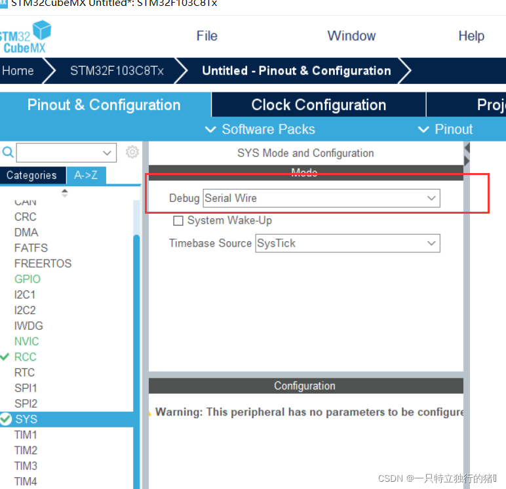Image resolution: width=506 pixels, height=489 pixels.
Task: Select GPIO in the peripheral list
Action: point(28,279)
